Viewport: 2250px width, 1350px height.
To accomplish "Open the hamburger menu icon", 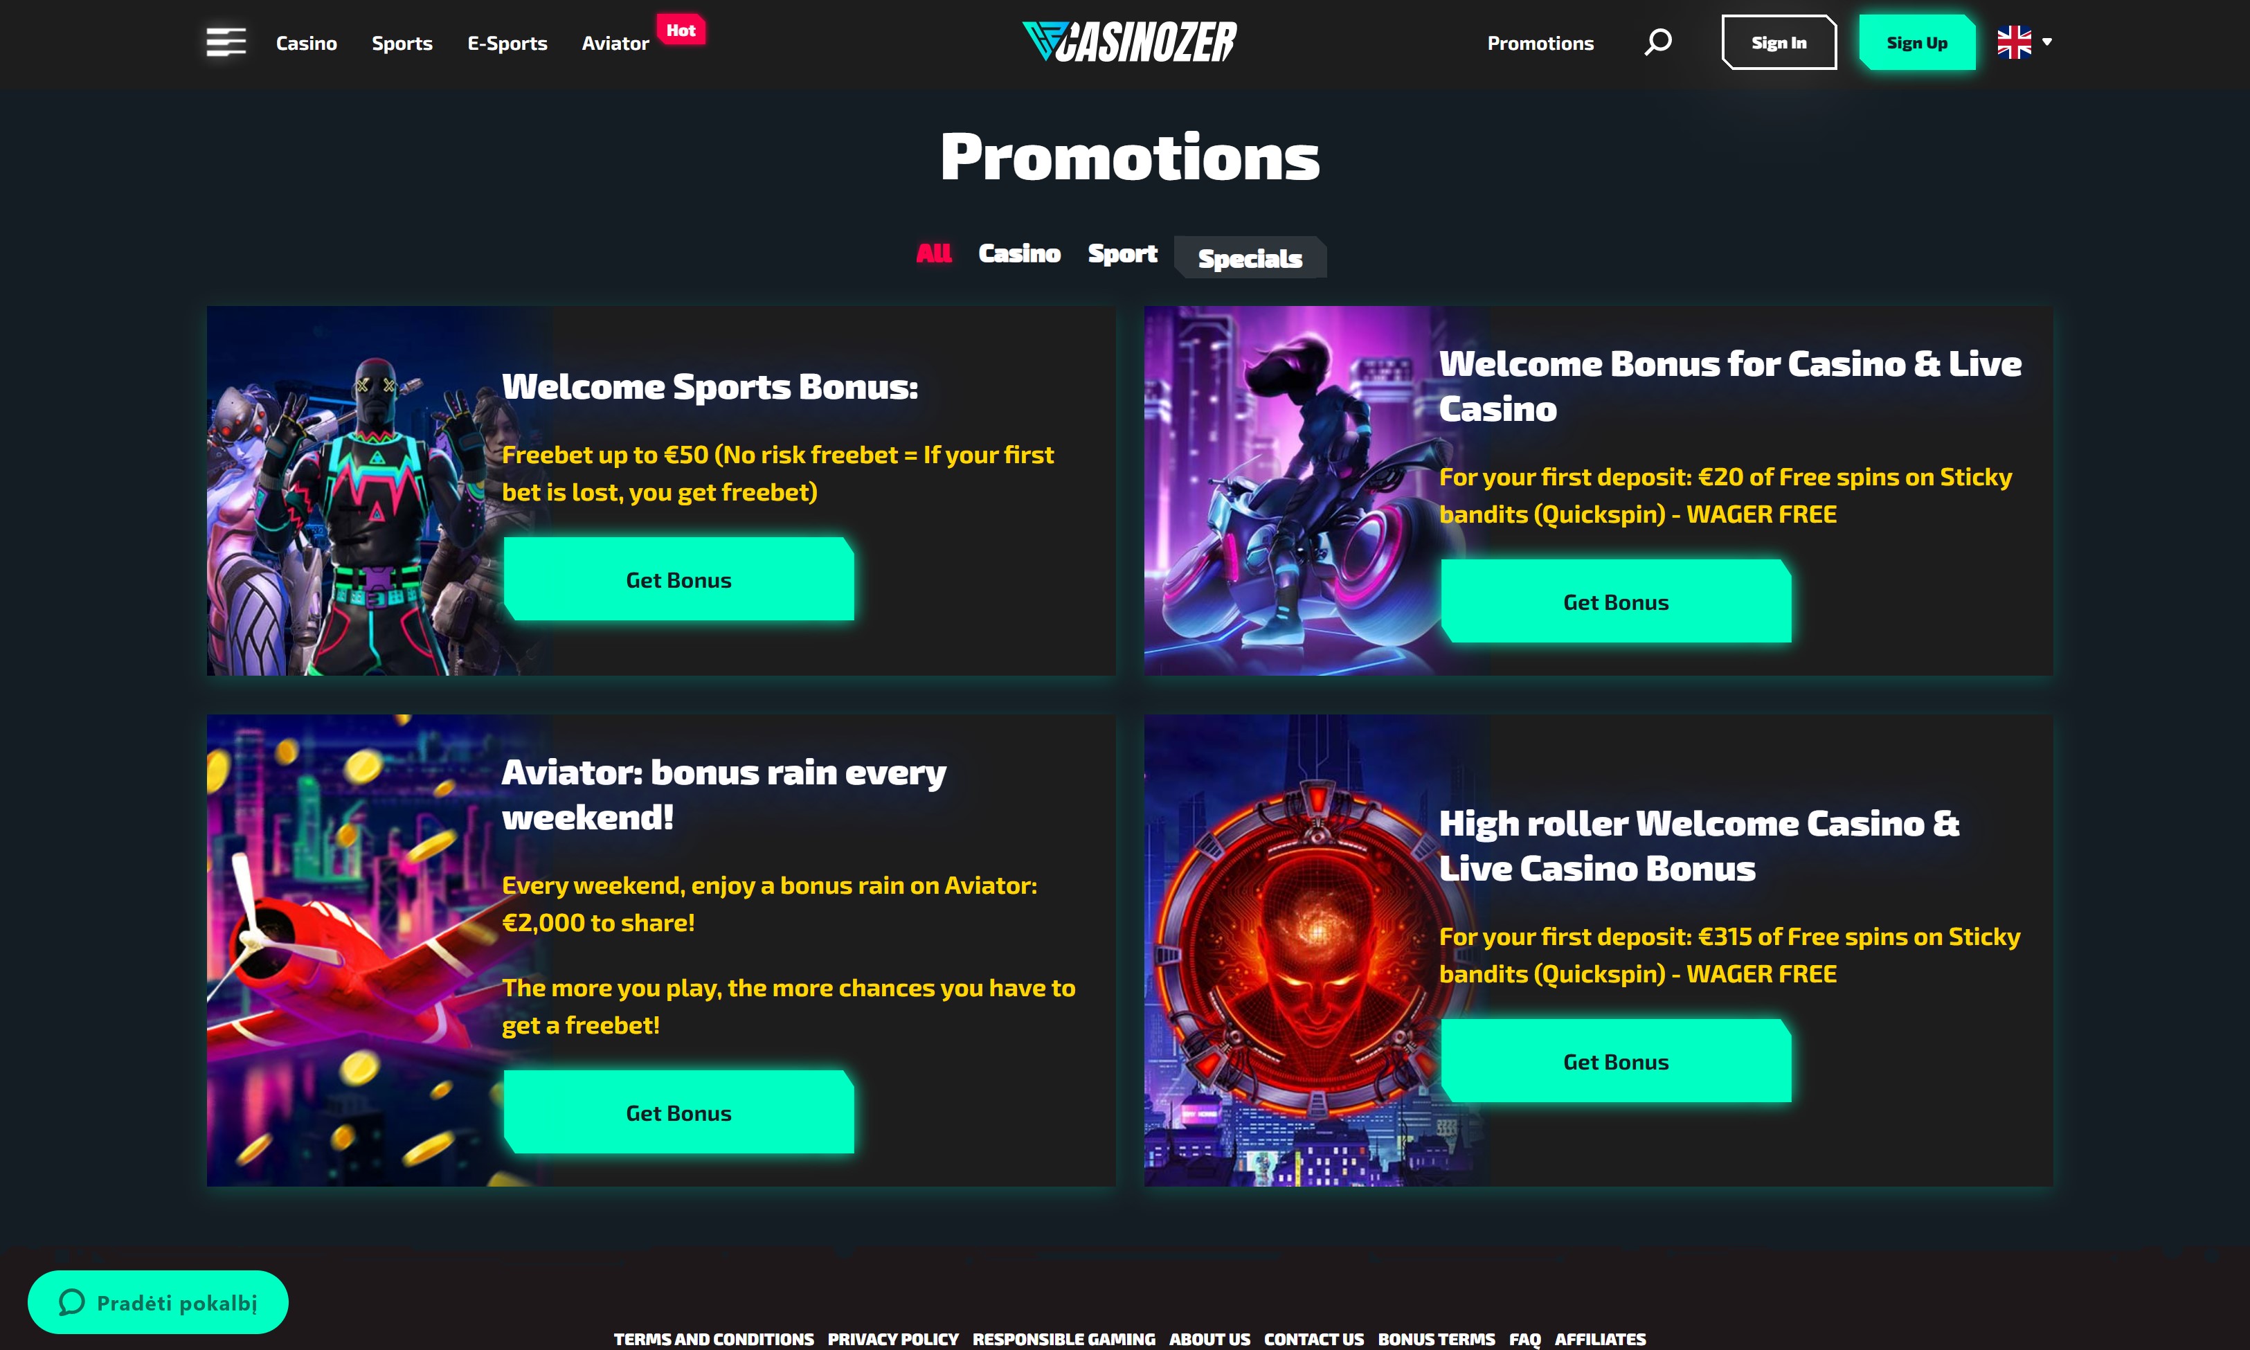I will [226, 42].
